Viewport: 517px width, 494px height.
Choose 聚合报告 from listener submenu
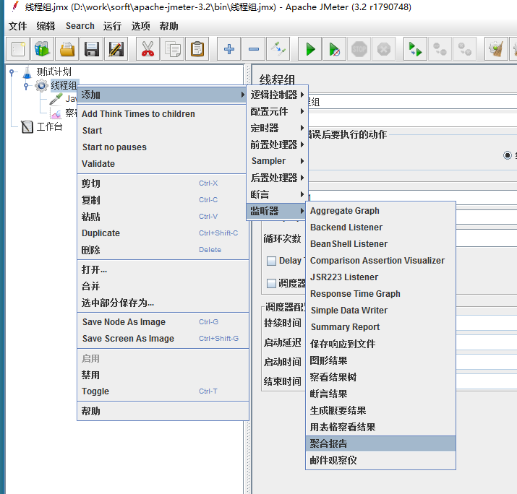click(x=381, y=443)
